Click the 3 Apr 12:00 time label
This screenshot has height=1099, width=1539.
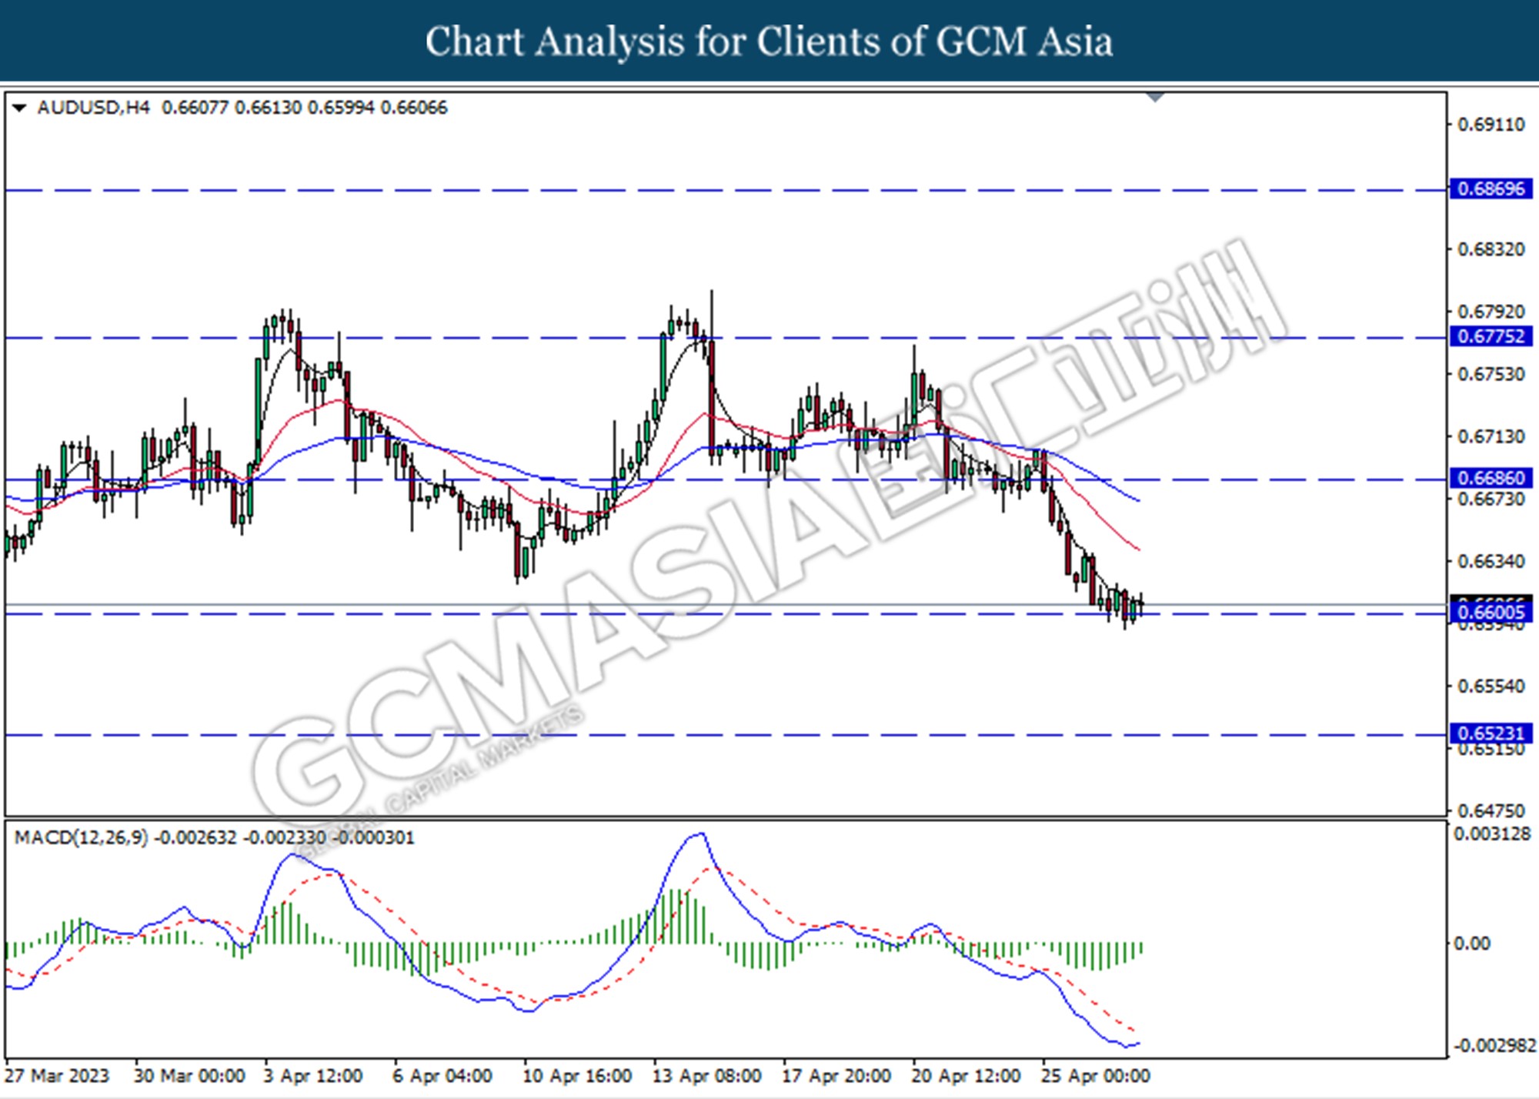[312, 1075]
